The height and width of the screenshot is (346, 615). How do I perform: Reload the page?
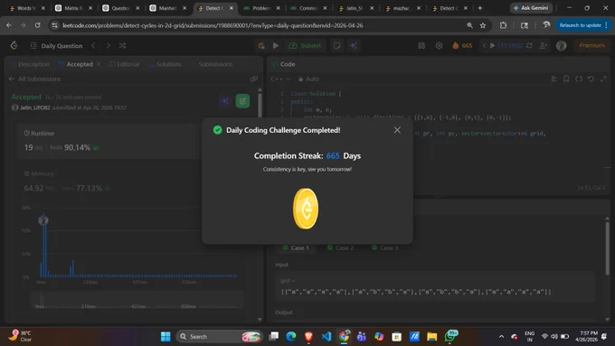click(x=37, y=25)
